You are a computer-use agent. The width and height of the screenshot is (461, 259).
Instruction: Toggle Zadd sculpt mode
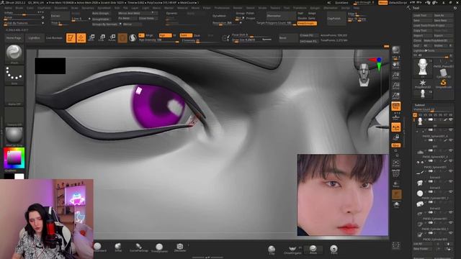click(186, 35)
